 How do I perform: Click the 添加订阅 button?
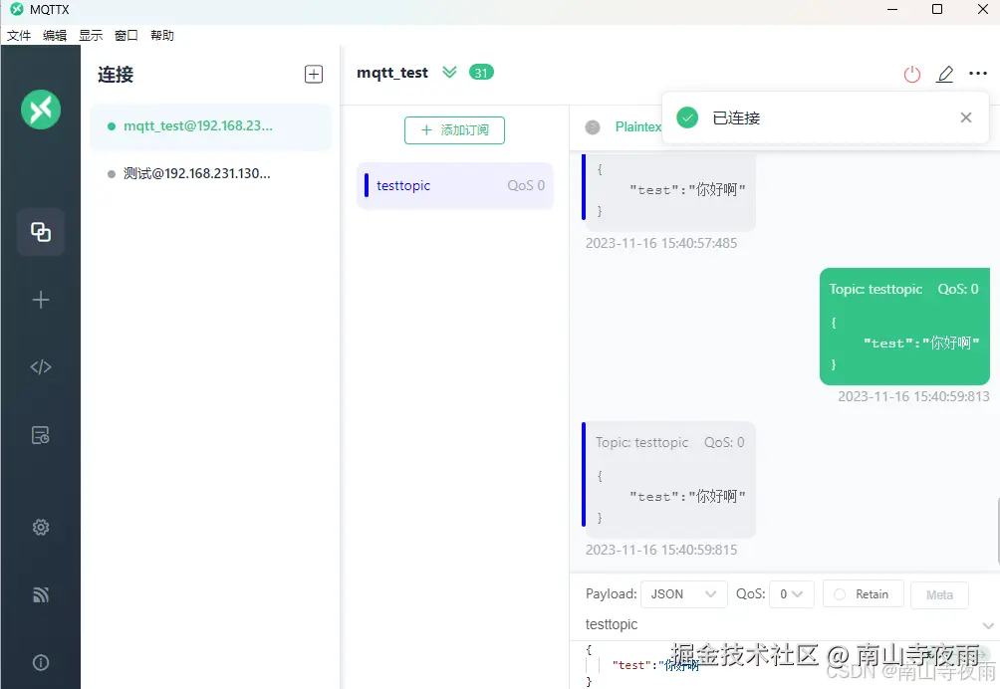pyautogui.click(x=454, y=129)
